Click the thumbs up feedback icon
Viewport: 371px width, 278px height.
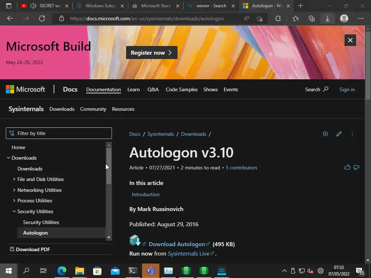pos(347,167)
